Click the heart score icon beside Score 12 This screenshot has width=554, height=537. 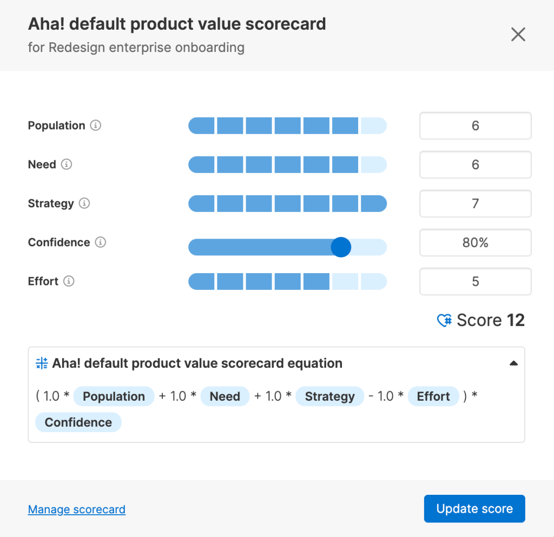pos(444,321)
